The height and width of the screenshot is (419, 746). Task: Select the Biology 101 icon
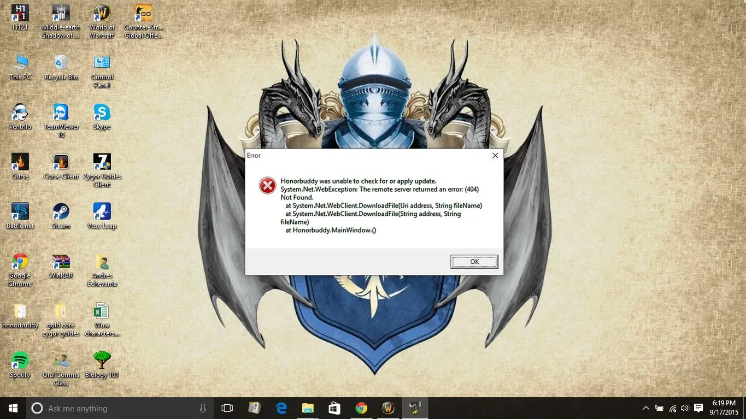102,365
